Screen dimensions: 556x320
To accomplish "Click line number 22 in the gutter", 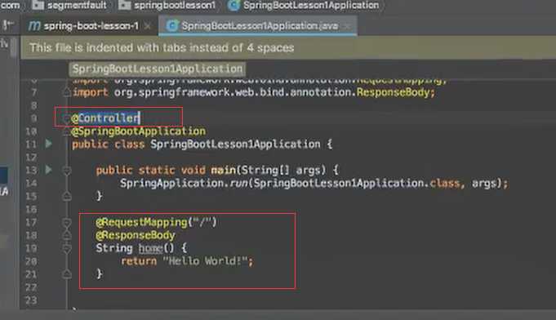I will click(x=31, y=287).
